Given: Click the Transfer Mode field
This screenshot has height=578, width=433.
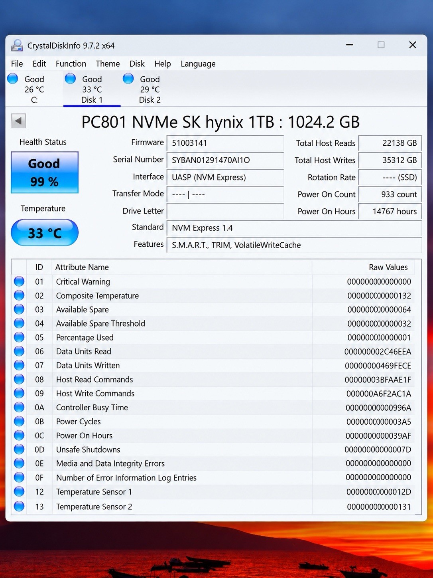Looking at the screenshot, I should click(225, 194).
